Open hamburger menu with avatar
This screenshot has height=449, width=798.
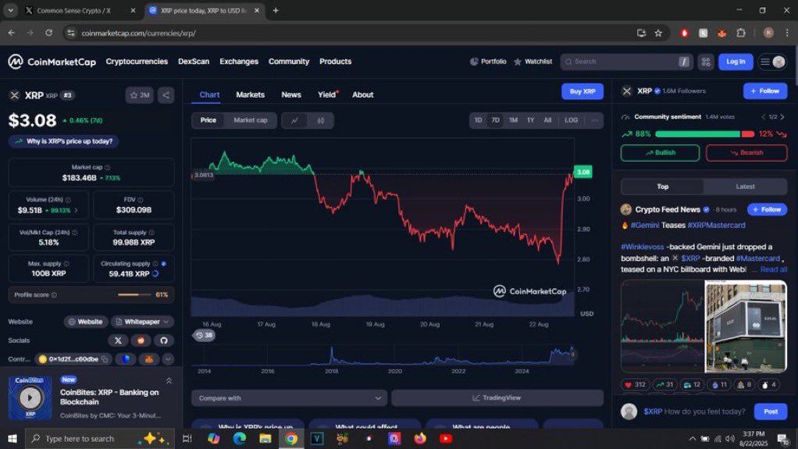(772, 62)
